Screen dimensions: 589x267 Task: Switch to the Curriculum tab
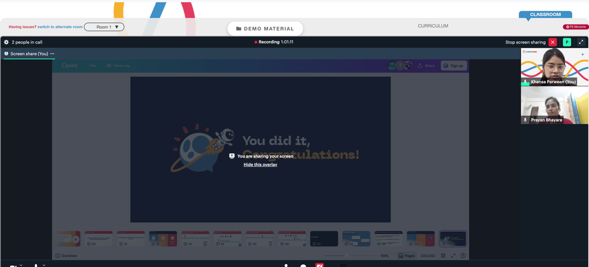click(433, 26)
